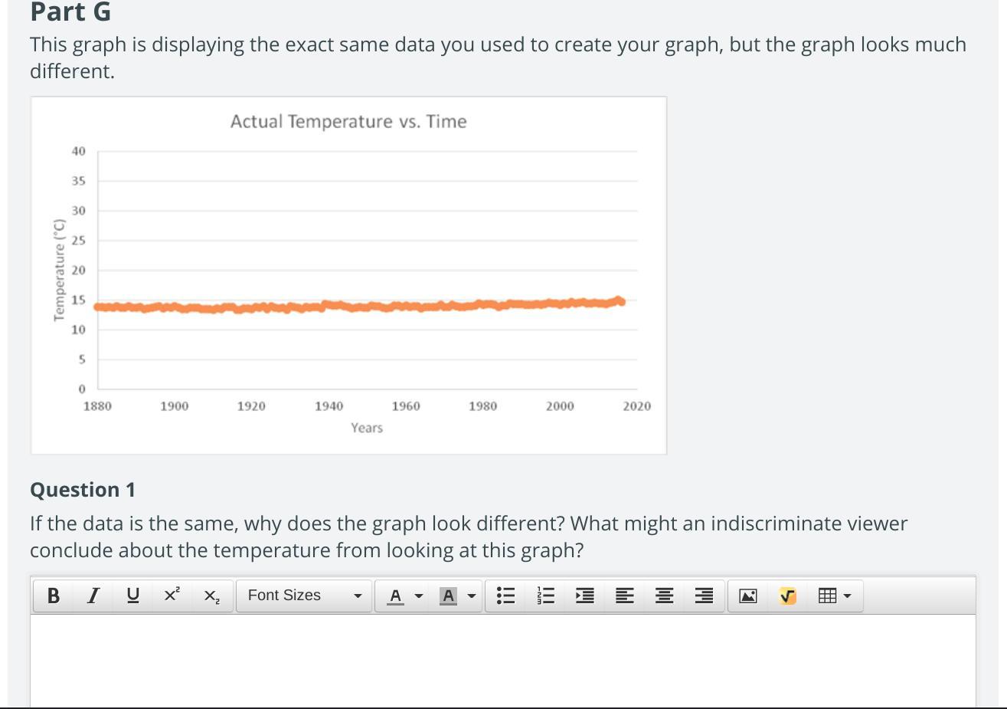Expand the background color picker arrow

pos(472,596)
